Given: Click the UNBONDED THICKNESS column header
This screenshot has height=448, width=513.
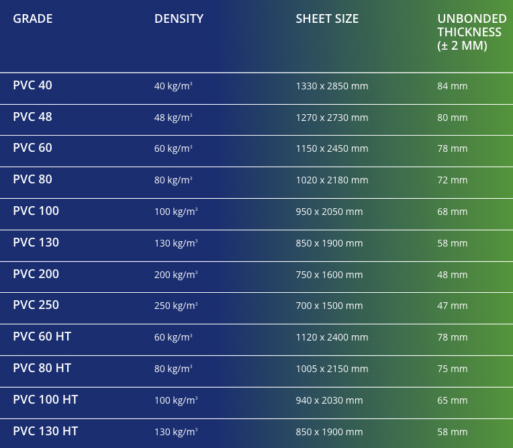Looking at the screenshot, I should coord(471,32).
